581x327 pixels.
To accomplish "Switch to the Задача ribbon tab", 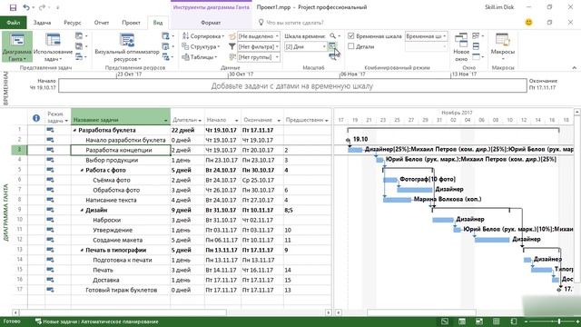I will tap(42, 23).
